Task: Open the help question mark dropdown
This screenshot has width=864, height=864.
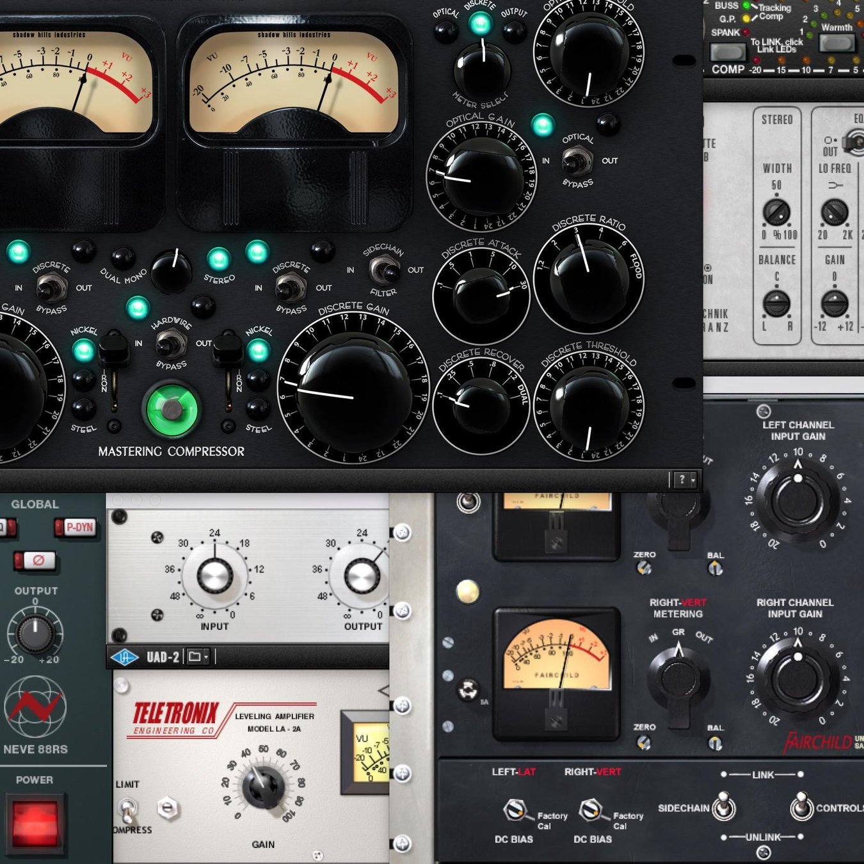Action: click(684, 479)
